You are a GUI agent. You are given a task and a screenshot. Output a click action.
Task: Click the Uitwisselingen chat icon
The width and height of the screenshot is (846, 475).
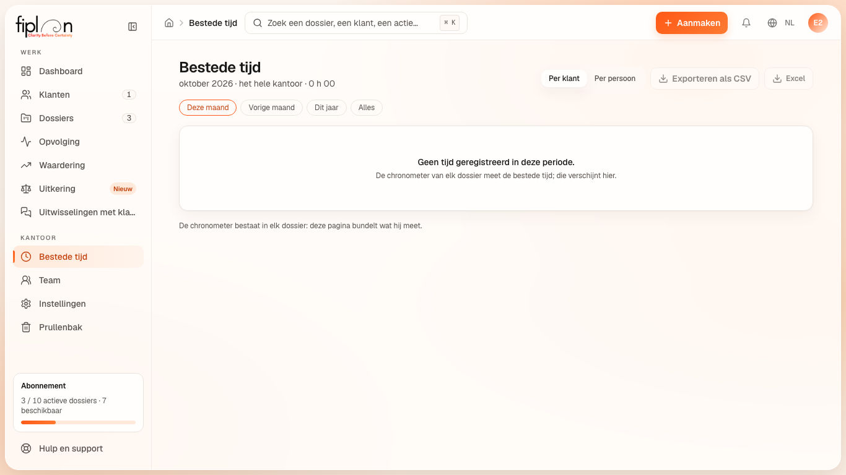[x=26, y=212]
